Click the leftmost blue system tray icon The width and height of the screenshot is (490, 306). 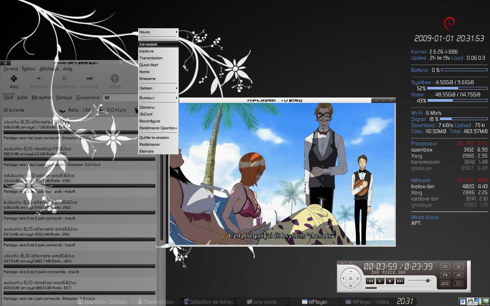[463, 302]
